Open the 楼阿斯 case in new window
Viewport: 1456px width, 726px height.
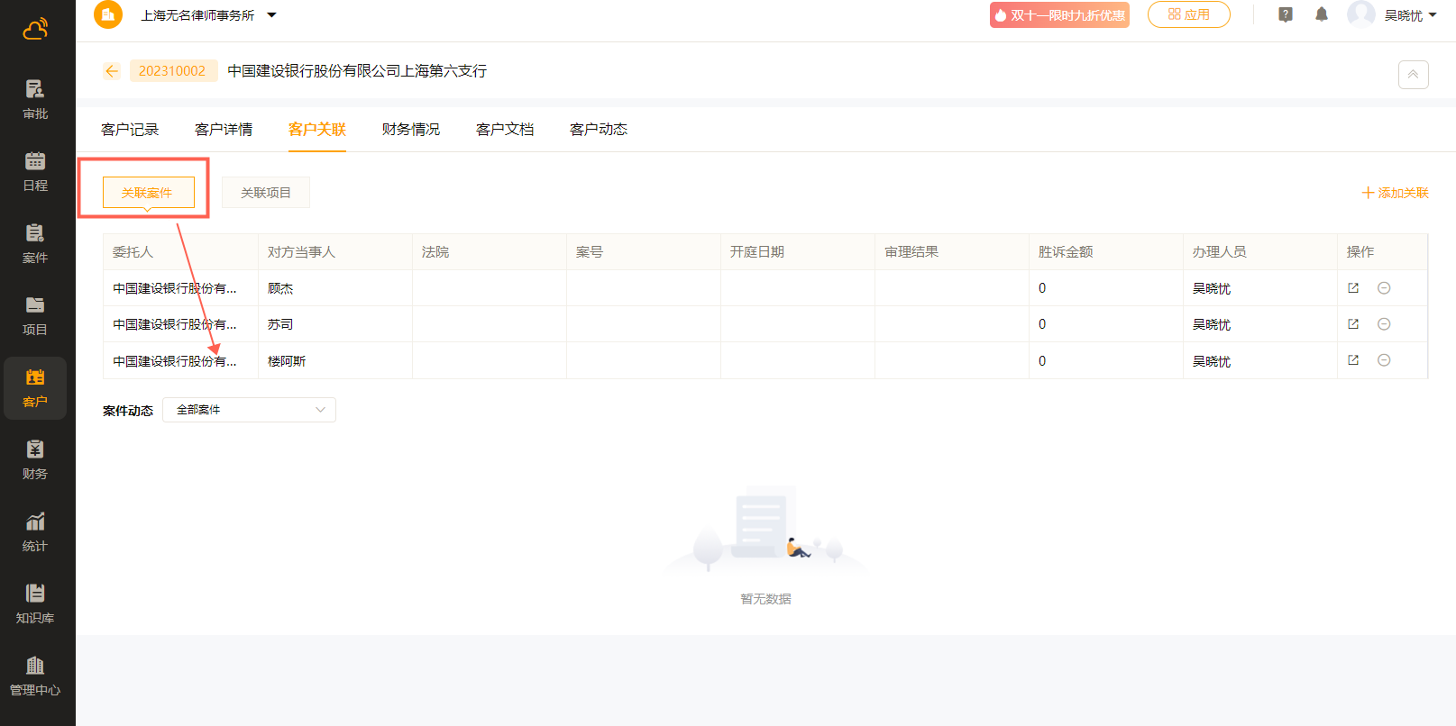[x=1353, y=360]
